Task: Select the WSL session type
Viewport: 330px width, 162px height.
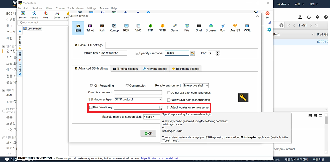Action: (x=247, y=28)
